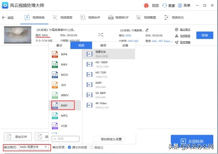Switch to 视频裁剪 tab
Screen dimensions: 218x154
point(63,17)
